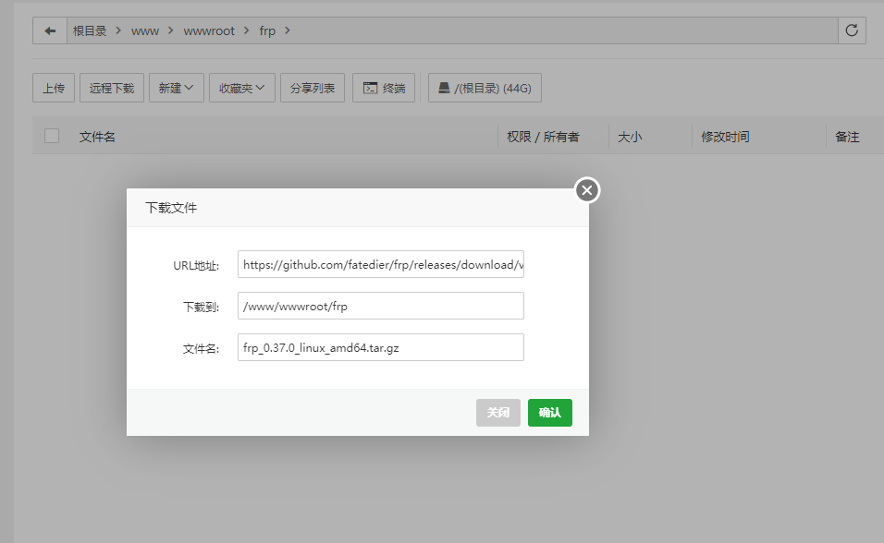Viewport: 884px width, 543px height.
Task: Click the 下载到 destination path field
Action: pyautogui.click(x=380, y=306)
